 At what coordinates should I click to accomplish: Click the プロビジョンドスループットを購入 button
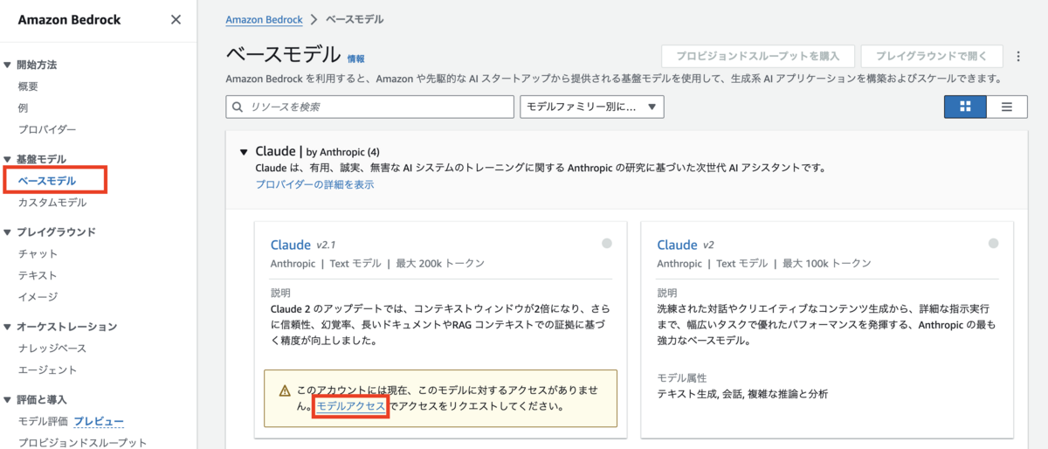tap(757, 56)
